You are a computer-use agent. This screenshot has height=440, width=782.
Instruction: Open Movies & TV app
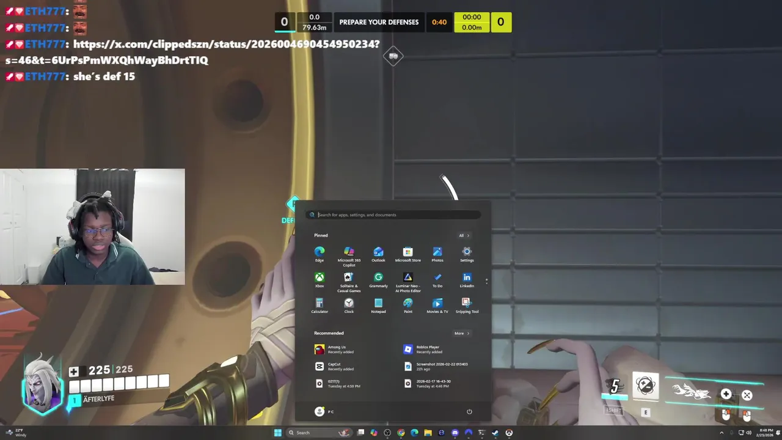437,306
